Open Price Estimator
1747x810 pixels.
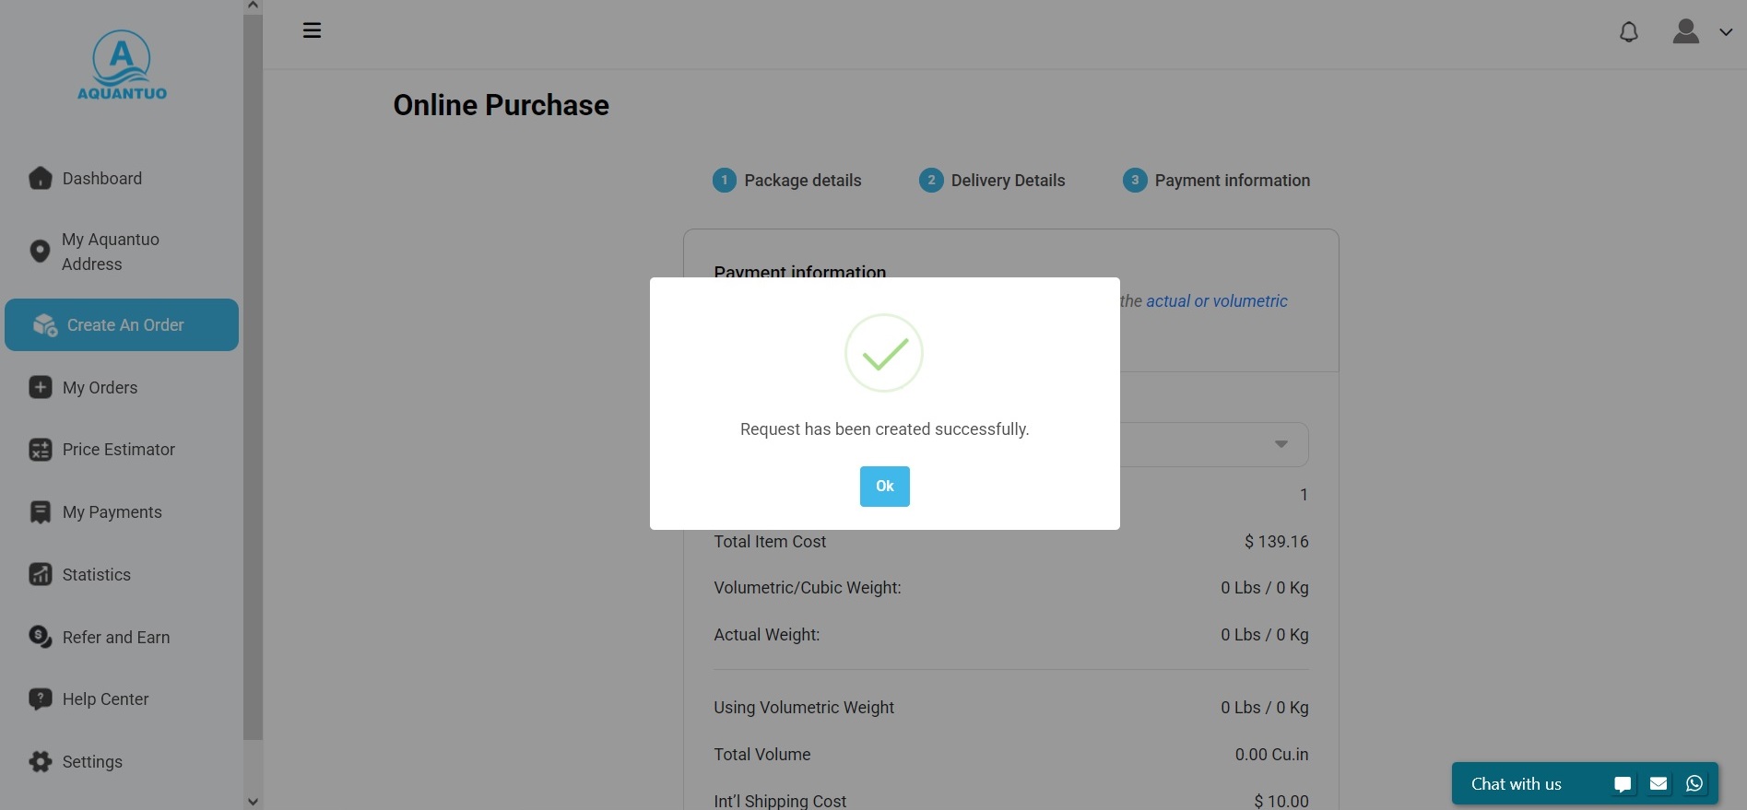pos(118,450)
